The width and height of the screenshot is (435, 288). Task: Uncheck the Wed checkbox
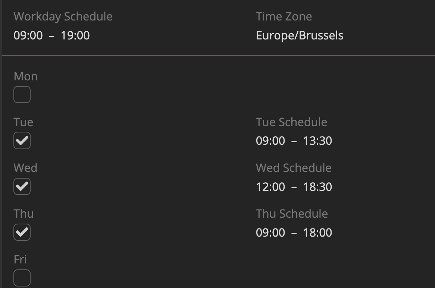pyautogui.click(x=22, y=186)
